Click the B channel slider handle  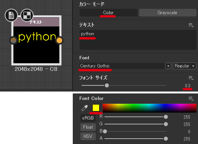[x=105, y=131]
